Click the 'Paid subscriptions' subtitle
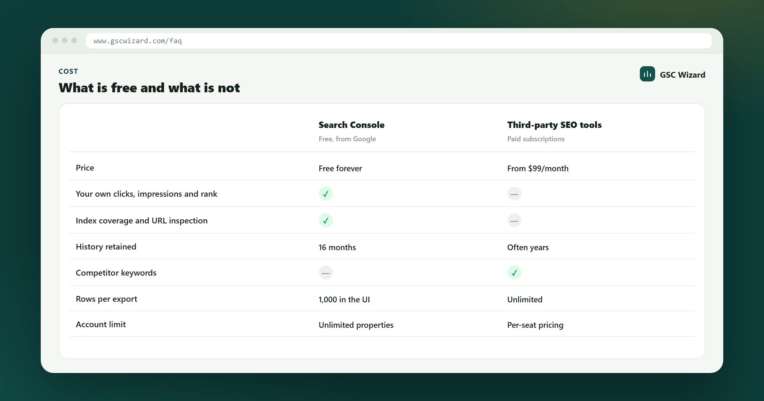Screen dimensions: 764x401 tap(536, 139)
